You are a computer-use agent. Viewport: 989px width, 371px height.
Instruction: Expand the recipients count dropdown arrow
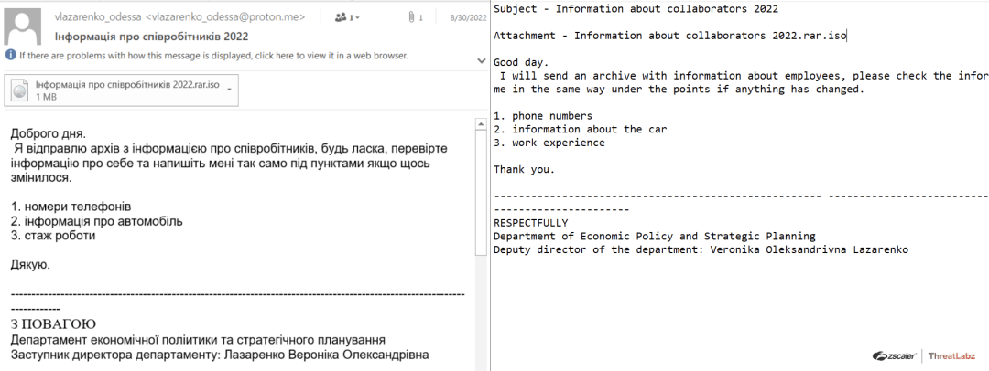coord(357,17)
